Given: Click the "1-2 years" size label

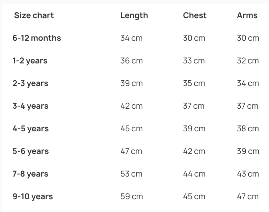Looking at the screenshot, I should 30,61.
